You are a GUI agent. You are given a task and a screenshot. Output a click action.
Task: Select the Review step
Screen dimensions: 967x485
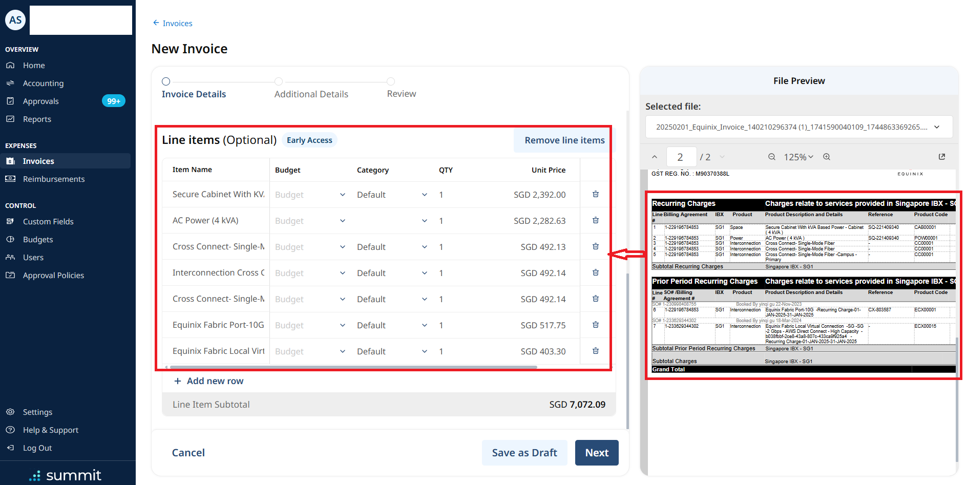pyautogui.click(x=402, y=94)
